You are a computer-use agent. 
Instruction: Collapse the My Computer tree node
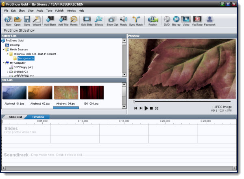point(4,63)
